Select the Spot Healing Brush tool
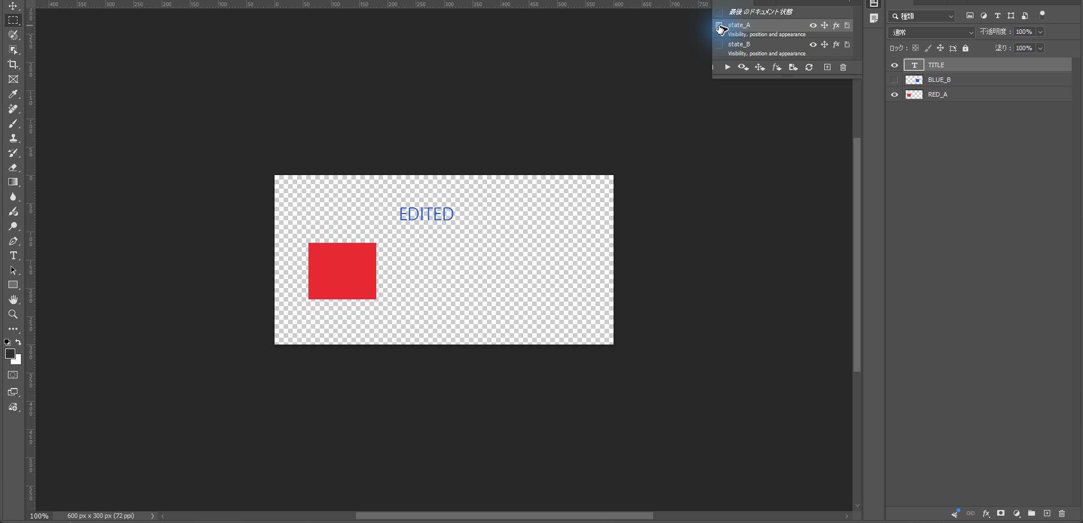 click(x=13, y=108)
